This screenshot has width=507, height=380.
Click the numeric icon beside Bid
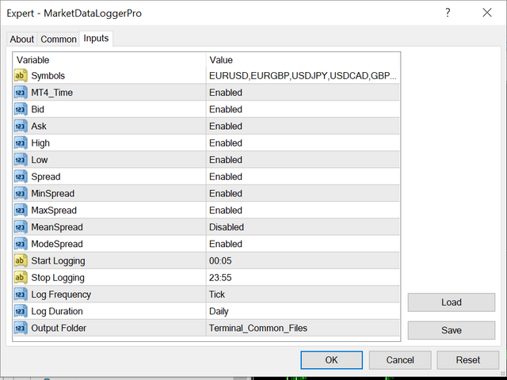21,109
